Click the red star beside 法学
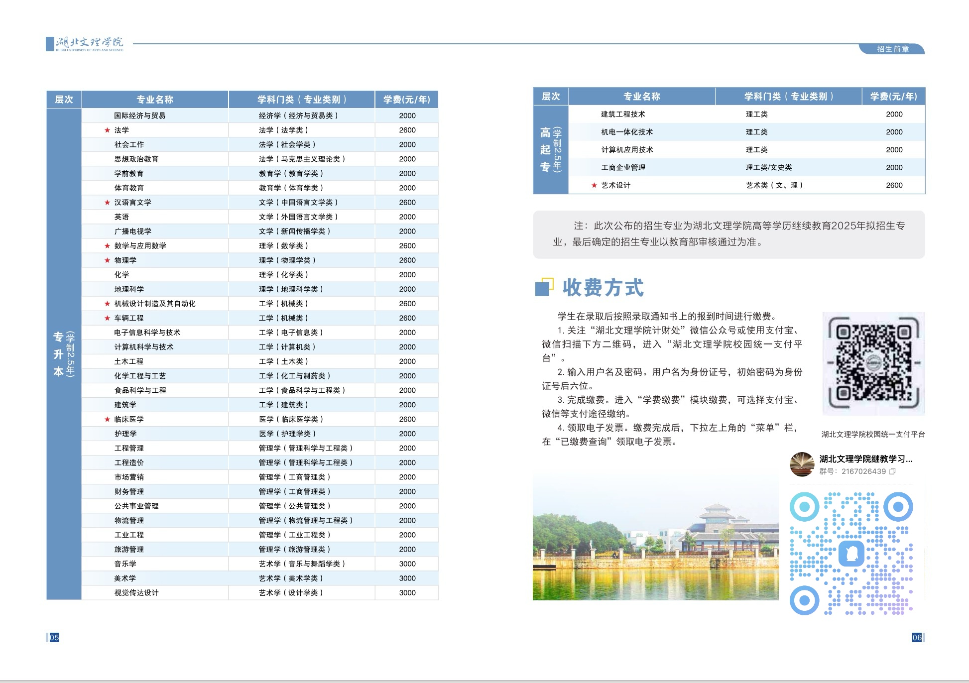The width and height of the screenshot is (969, 683). [x=107, y=130]
